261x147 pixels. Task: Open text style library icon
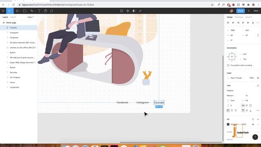pos(258,85)
